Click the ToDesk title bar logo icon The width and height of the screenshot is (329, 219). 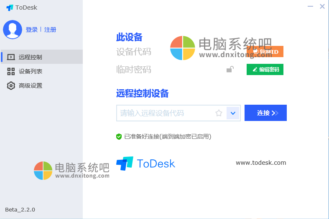[x=10, y=8]
